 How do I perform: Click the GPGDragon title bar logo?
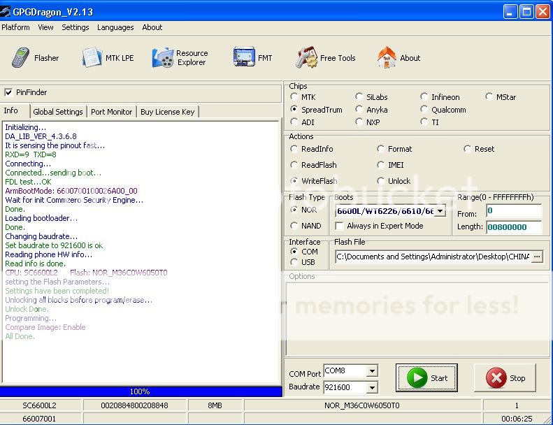[x=6, y=12]
